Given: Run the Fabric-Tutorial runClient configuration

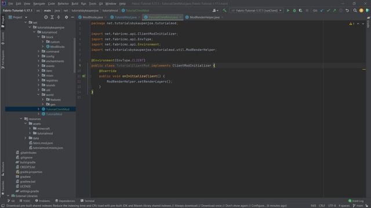Looking at the screenshot, I should coord(288,10).
